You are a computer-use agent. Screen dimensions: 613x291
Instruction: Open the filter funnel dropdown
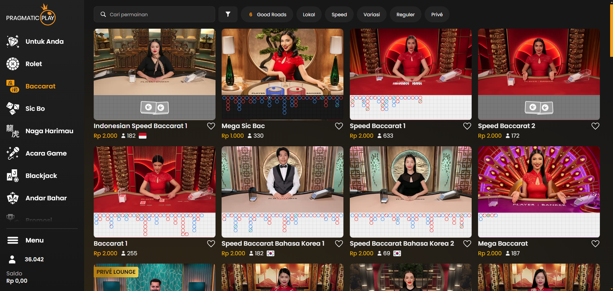pos(228,15)
